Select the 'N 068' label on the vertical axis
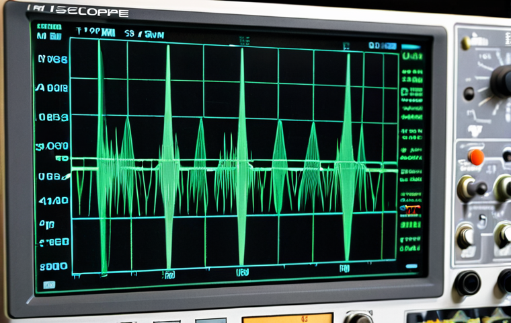 pos(53,59)
